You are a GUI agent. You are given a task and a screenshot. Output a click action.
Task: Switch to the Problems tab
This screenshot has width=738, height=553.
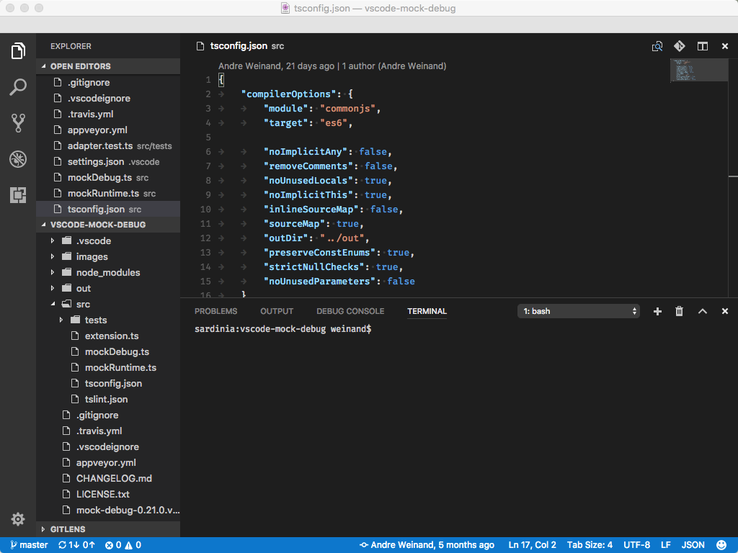[215, 311]
